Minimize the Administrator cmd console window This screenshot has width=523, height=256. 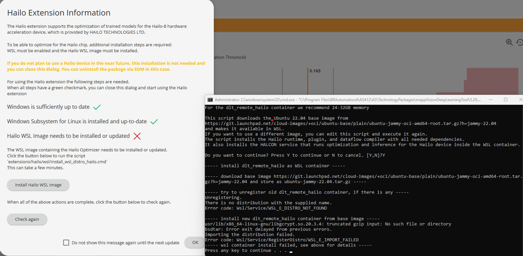tap(490, 99)
